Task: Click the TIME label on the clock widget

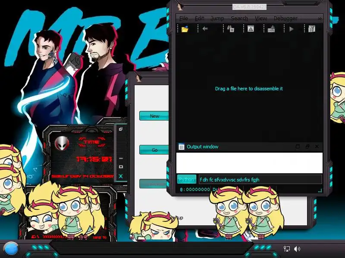Action: 92,142
